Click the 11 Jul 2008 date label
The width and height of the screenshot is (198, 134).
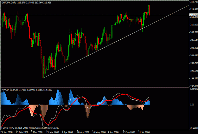(144, 132)
